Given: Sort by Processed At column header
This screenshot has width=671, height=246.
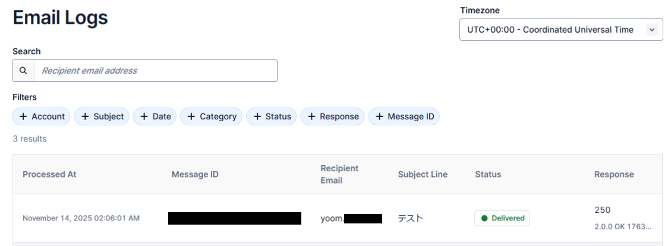Looking at the screenshot, I should [x=49, y=175].
